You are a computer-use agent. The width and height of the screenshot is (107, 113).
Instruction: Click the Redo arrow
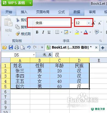(x=35, y=47)
